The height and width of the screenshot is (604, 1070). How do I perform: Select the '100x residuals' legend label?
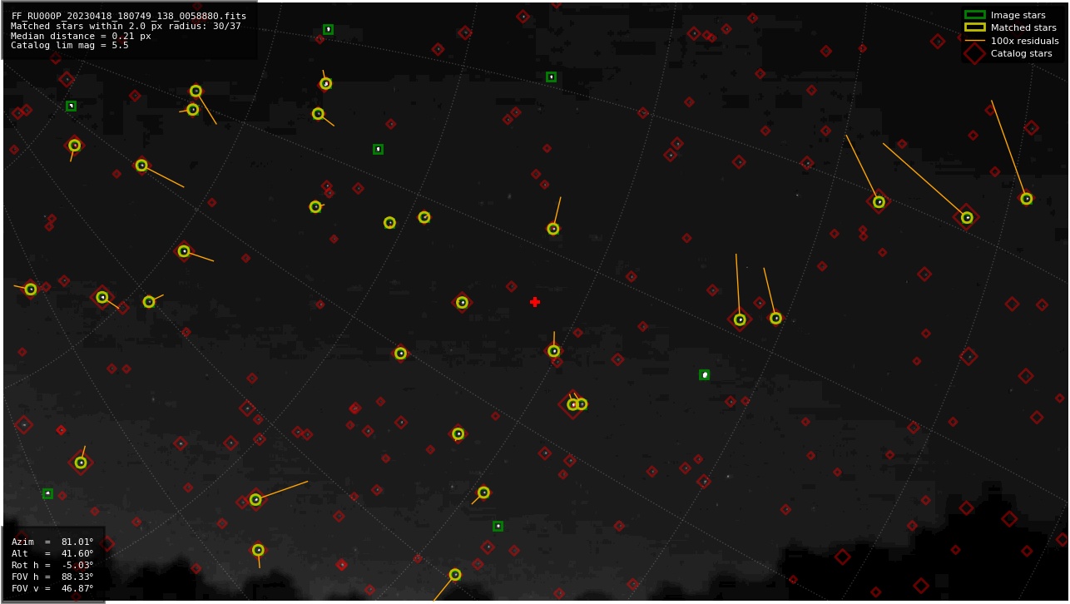point(1024,41)
